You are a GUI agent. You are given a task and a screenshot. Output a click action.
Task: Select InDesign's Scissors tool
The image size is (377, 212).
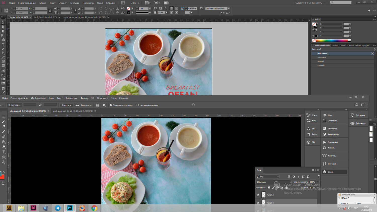[x=3, y=71]
